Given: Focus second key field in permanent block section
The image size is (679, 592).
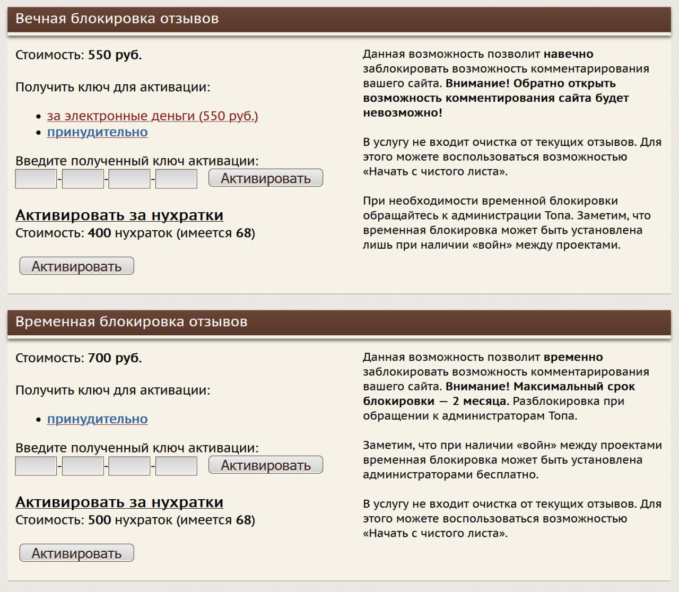Looking at the screenshot, I should (83, 179).
